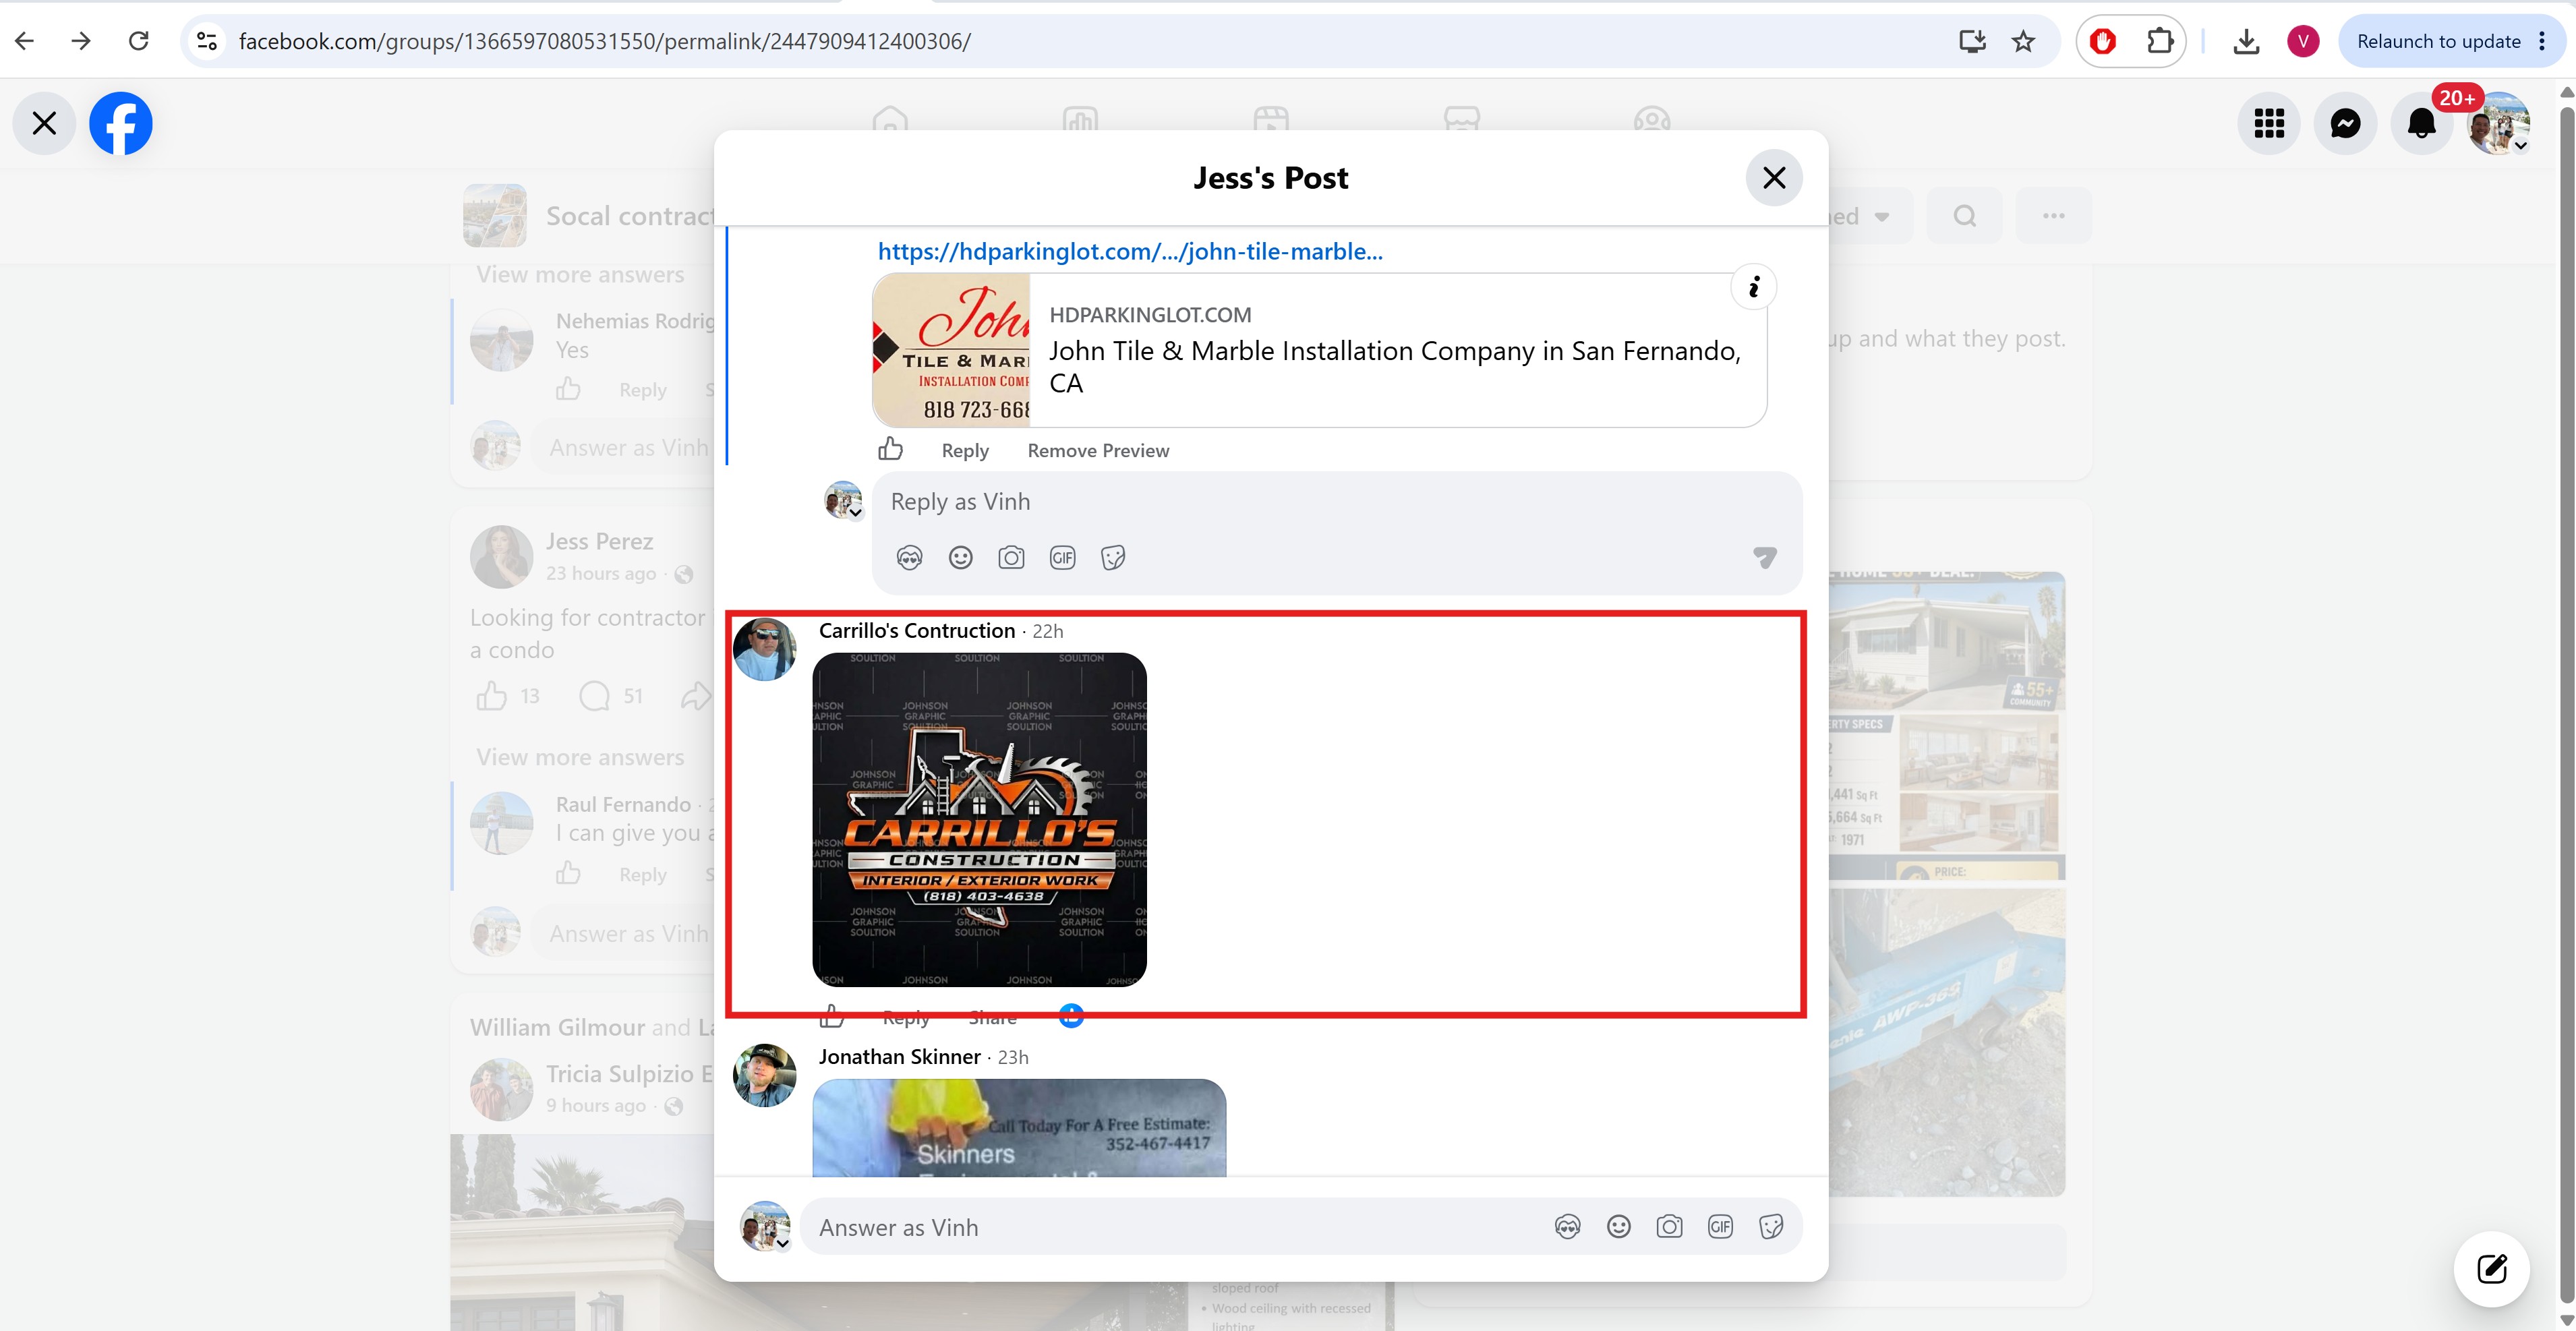
Task: Open the John Tile & Marble link preview card
Action: [1319, 350]
